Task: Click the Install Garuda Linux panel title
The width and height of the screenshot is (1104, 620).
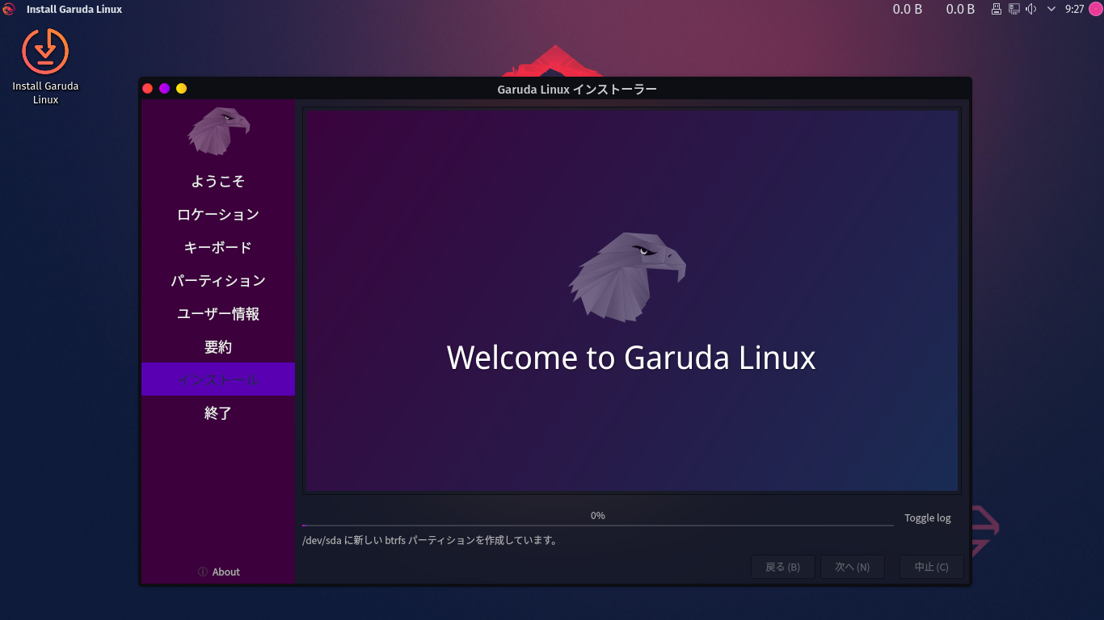Action: tap(74, 9)
